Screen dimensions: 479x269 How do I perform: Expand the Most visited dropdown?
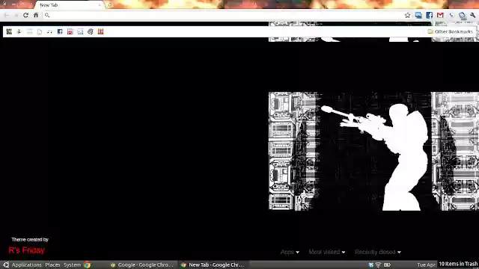[x=327, y=252]
